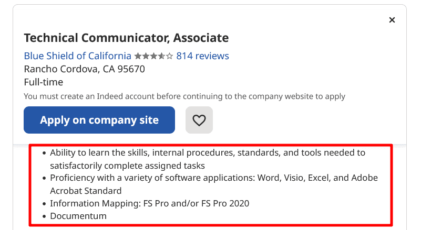Click 'satisfactorily complete assigned tasks' text line
The height and width of the screenshot is (230, 421).
coord(127,166)
